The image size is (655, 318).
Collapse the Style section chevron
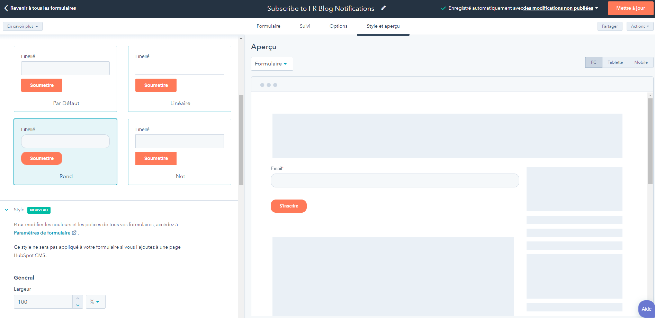coord(7,210)
